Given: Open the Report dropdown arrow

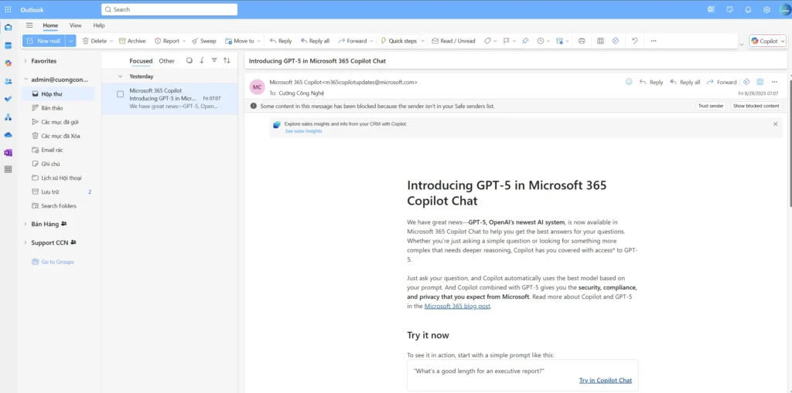Looking at the screenshot, I should (184, 41).
